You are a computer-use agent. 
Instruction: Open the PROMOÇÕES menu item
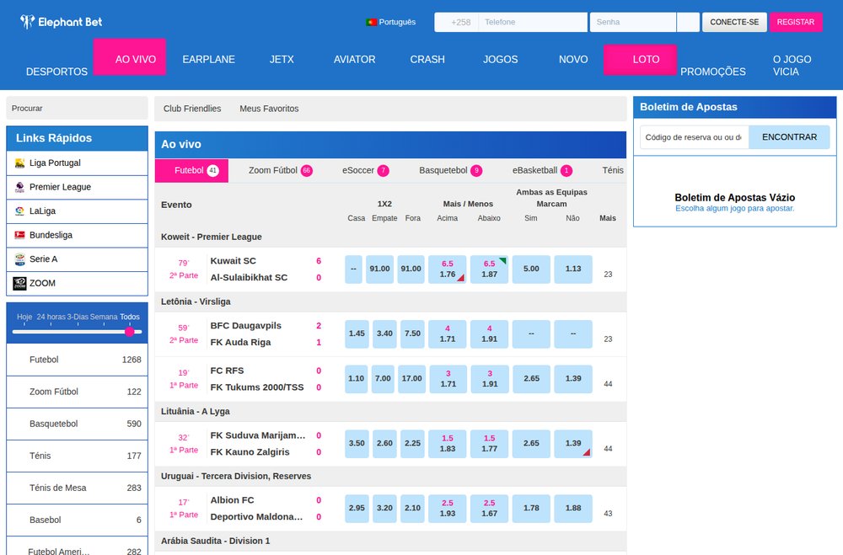[x=713, y=72]
